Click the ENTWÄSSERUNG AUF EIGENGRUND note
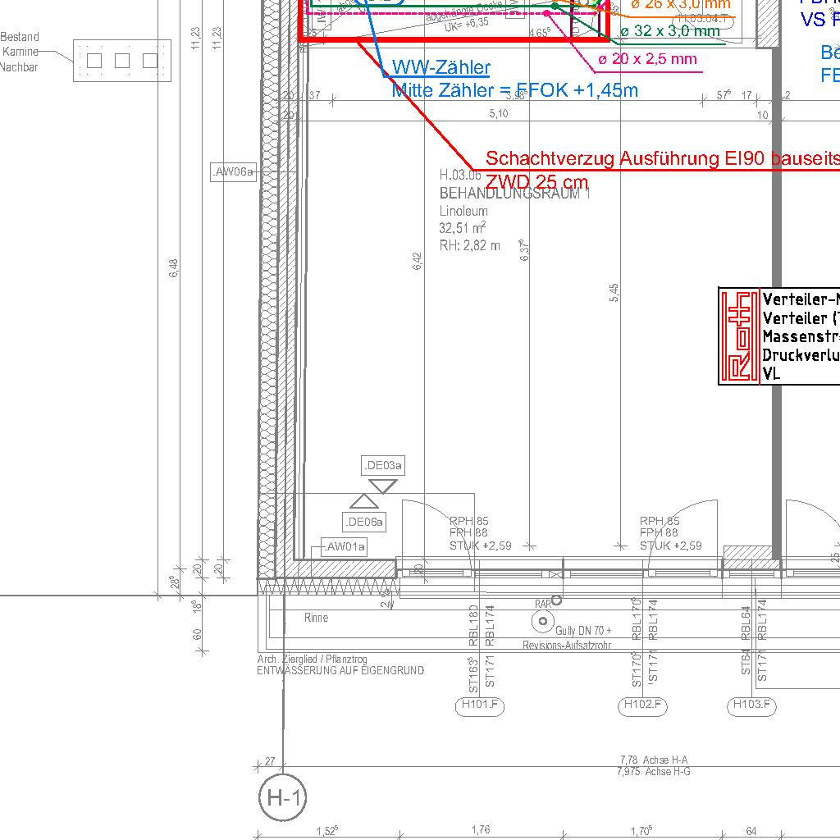 pyautogui.click(x=340, y=670)
